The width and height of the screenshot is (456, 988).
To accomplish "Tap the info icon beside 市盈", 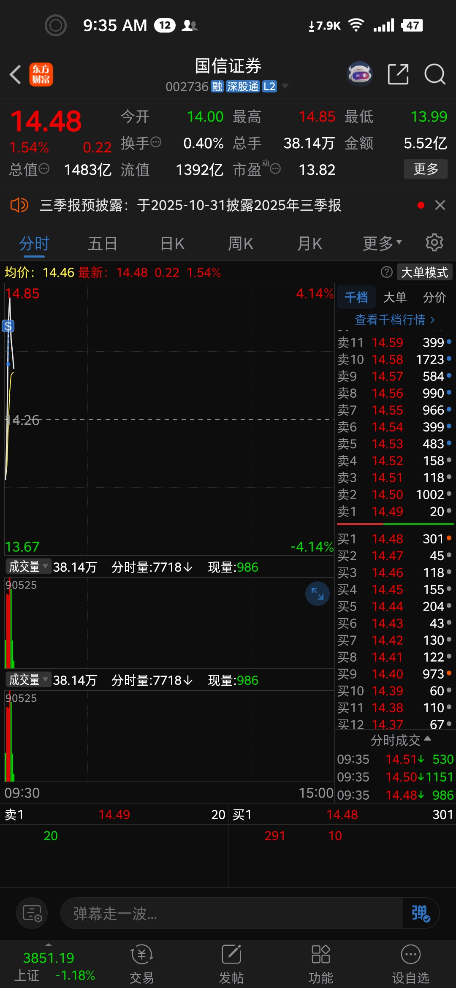I will (x=275, y=169).
